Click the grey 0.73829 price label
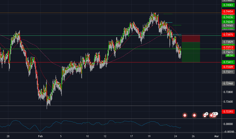The image size is (236, 139). (228, 42)
